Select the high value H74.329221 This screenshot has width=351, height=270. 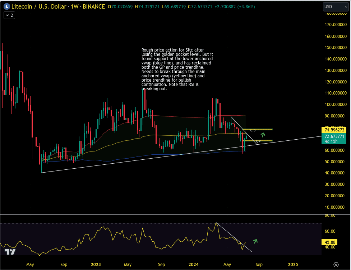click(147, 7)
